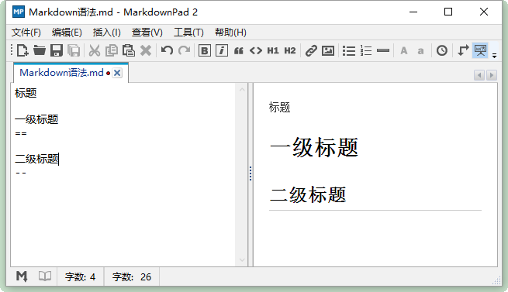Click 字数: 4 in status bar
The height and width of the screenshot is (292, 508).
coord(80,277)
